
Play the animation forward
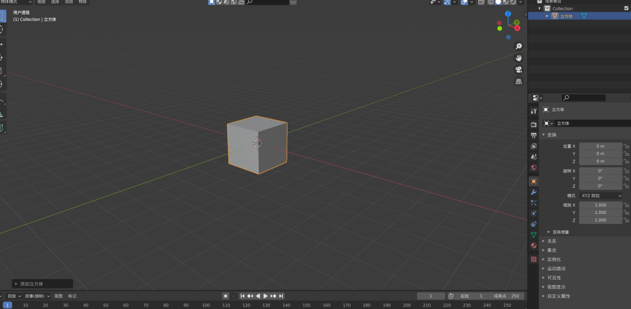click(x=266, y=296)
